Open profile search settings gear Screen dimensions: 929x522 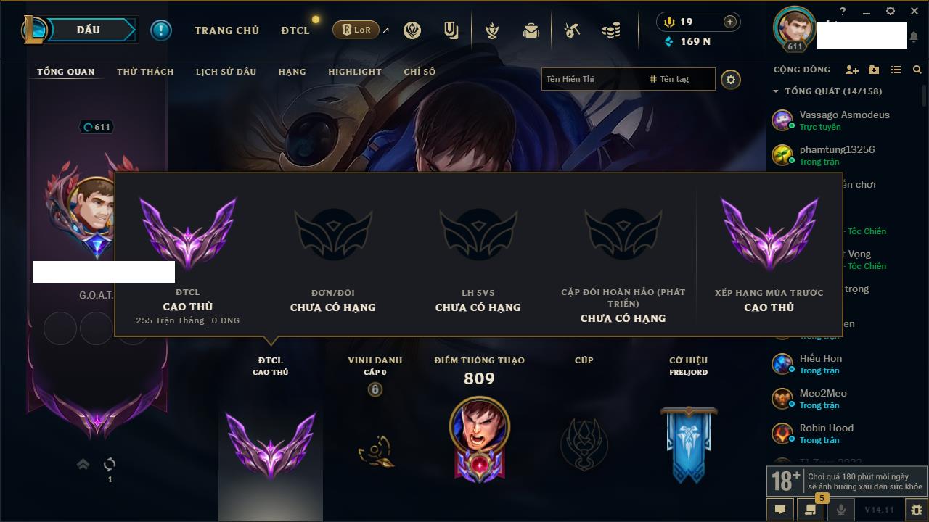tap(731, 79)
